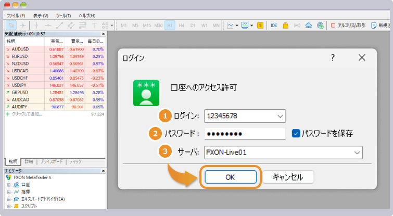
Task: Select the Fibonacci retracement tool
Action: point(82,26)
